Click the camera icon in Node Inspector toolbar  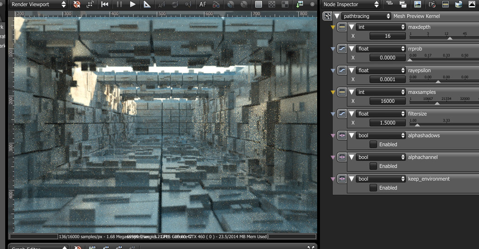click(432, 4)
